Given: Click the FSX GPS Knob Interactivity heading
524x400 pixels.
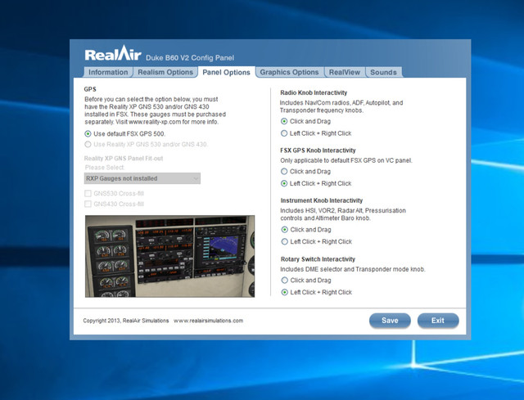Looking at the screenshot, I should (318, 151).
